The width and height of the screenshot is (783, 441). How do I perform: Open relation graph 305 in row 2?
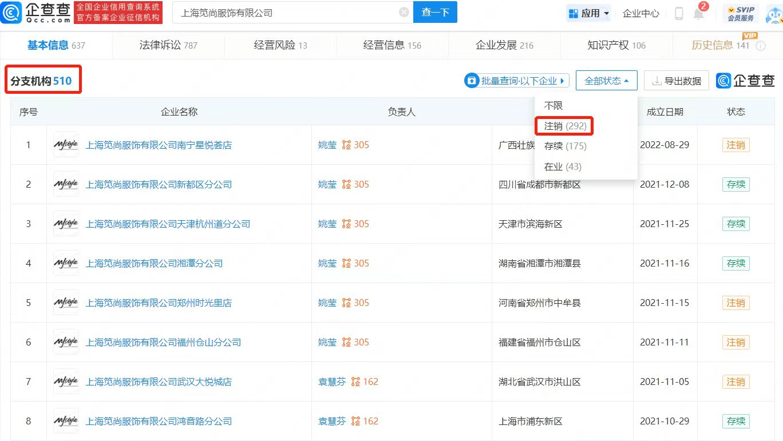point(355,185)
